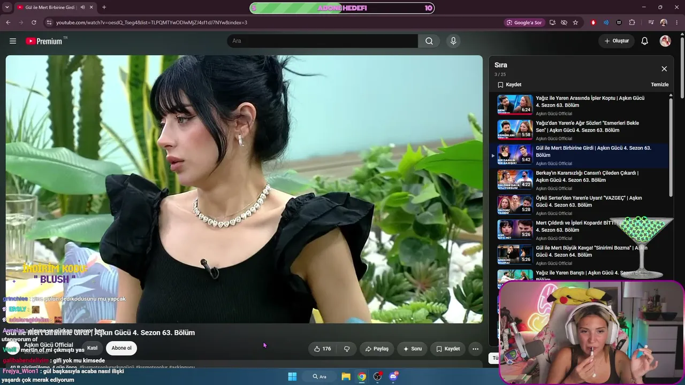Open the YouTube hamburger guide menu

13,41
